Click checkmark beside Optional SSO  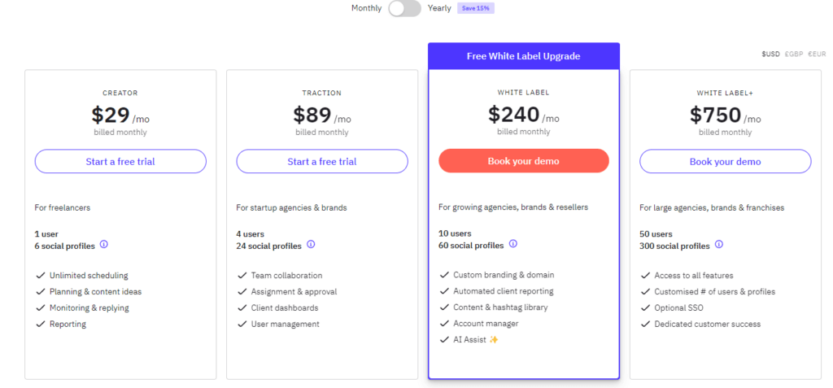tap(645, 307)
